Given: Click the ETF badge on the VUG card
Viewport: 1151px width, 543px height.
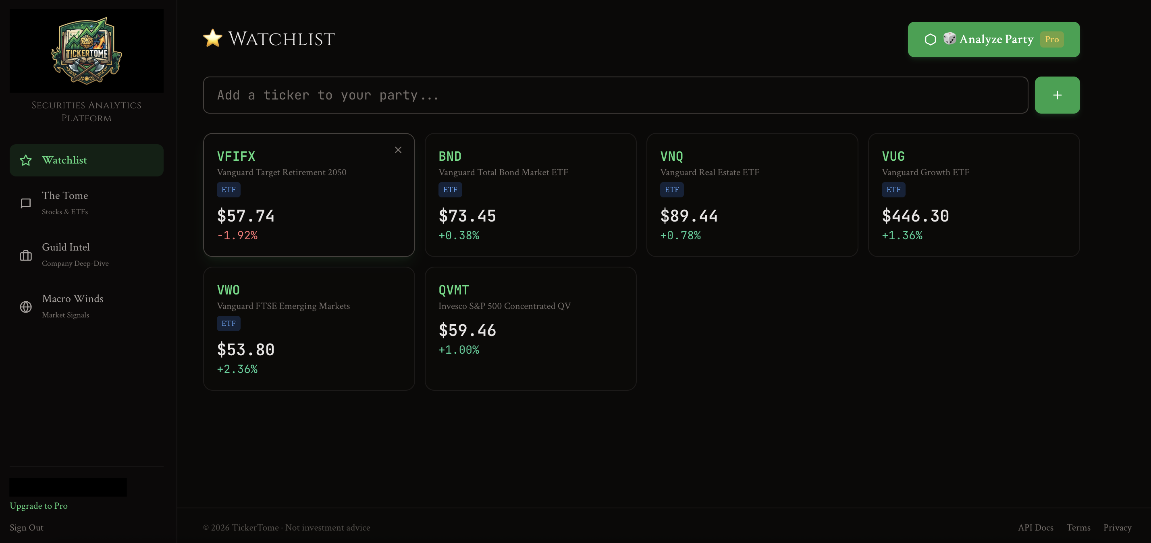Looking at the screenshot, I should pos(893,189).
